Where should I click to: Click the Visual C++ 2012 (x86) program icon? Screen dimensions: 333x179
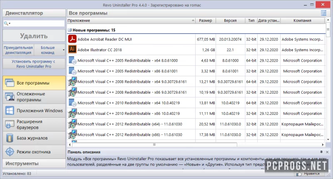click(72, 134)
